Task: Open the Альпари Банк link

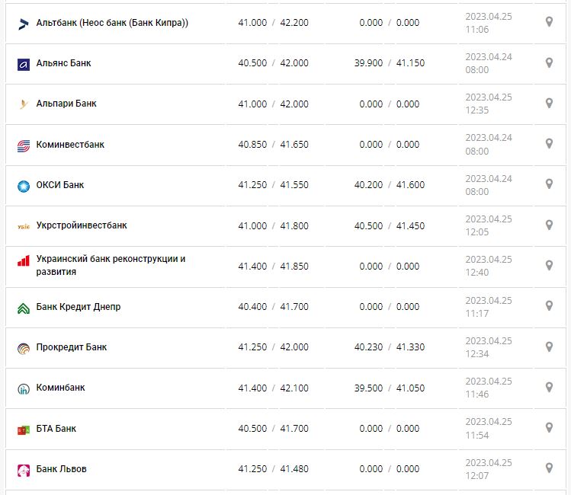Action: click(66, 104)
